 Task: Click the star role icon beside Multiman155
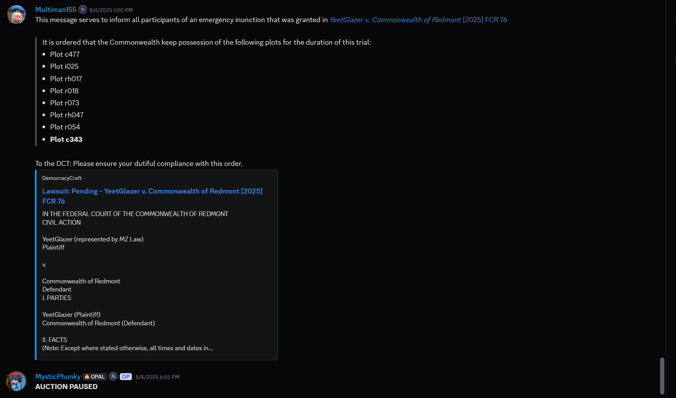coord(83,9)
